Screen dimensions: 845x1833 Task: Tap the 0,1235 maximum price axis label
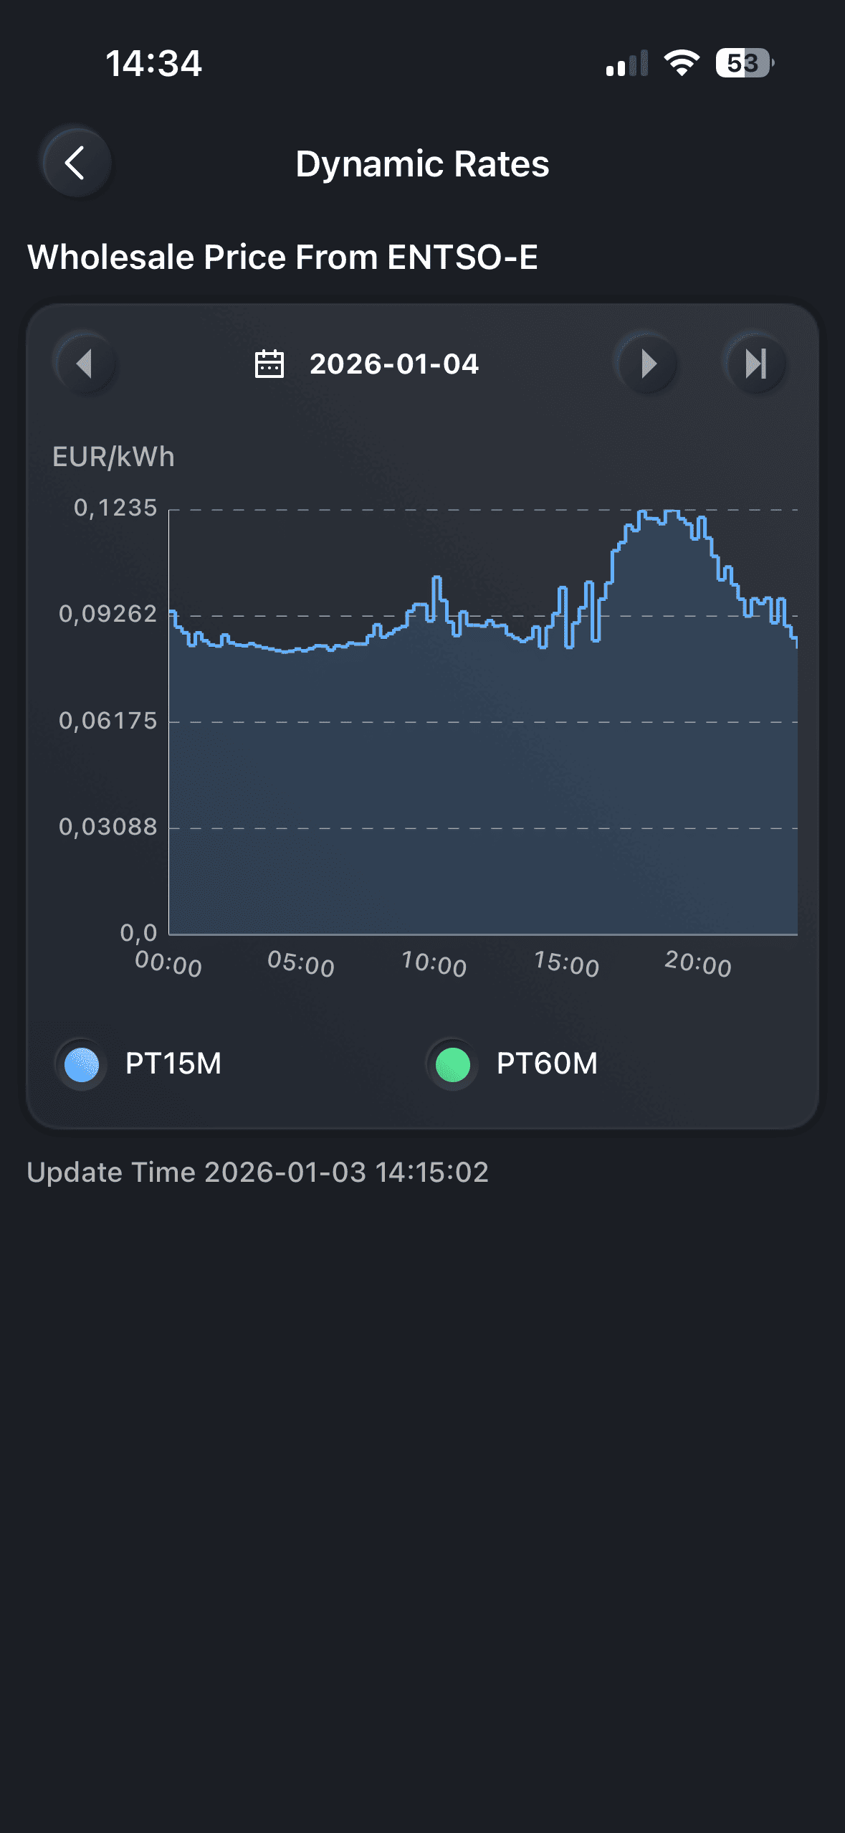[x=115, y=508]
